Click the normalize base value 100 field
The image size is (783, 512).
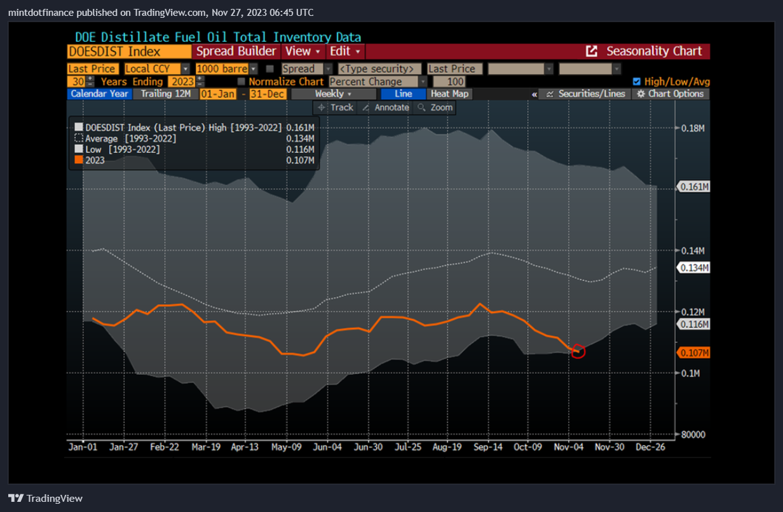click(x=449, y=81)
